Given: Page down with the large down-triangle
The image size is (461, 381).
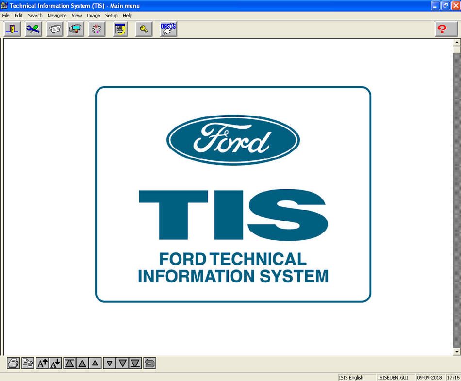Looking at the screenshot, I should click(x=122, y=364).
